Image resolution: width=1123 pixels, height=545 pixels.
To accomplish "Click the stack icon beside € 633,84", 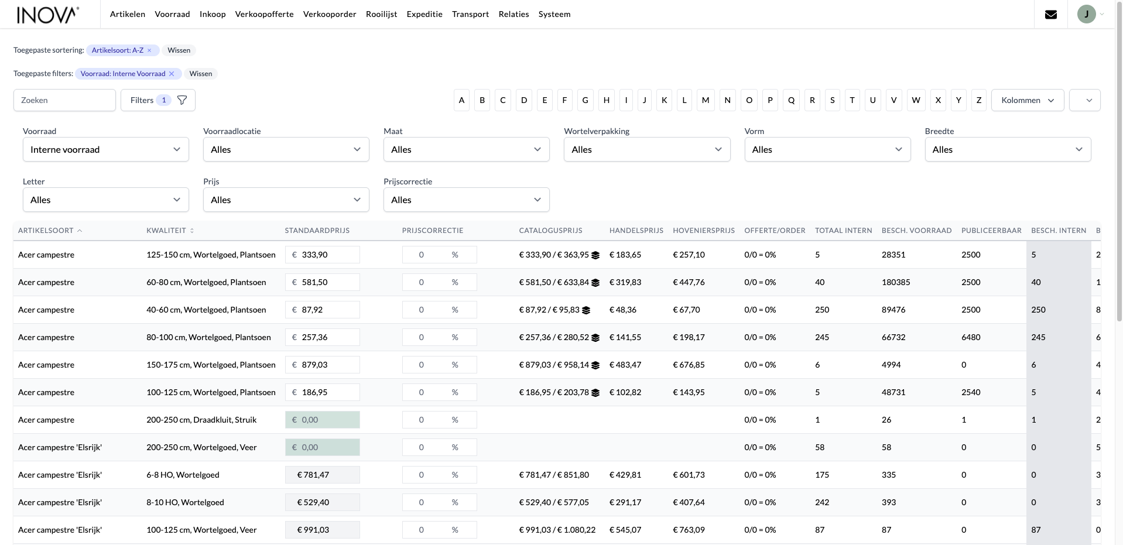I will (595, 283).
